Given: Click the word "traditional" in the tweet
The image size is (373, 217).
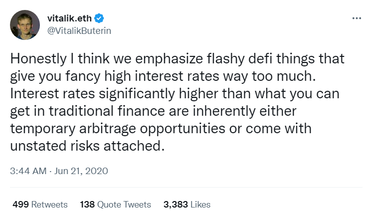Looking at the screenshot, I should 81,111.
